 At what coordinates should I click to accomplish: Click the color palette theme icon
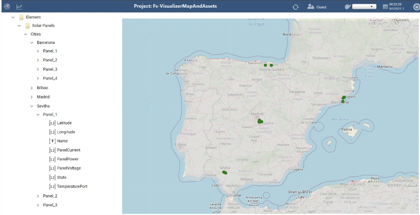tap(348, 7)
